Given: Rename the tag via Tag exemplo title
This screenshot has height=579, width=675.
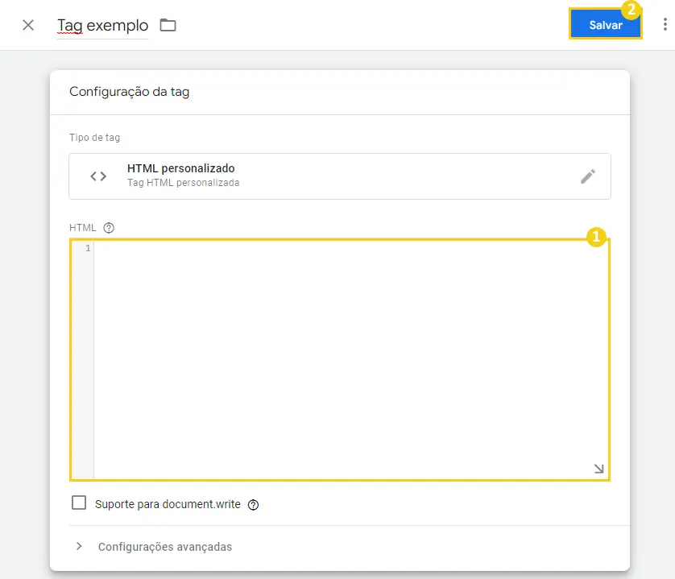Looking at the screenshot, I should [x=103, y=26].
